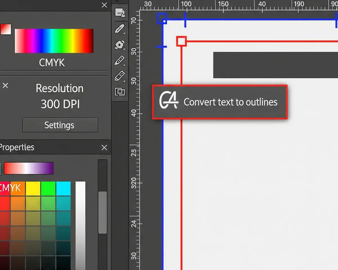
Task: Click the overlapping frames icon in toolbar
Action: [x=120, y=92]
